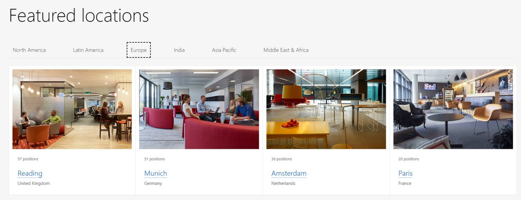
Task: Open the Munich location link
Action: 155,174
